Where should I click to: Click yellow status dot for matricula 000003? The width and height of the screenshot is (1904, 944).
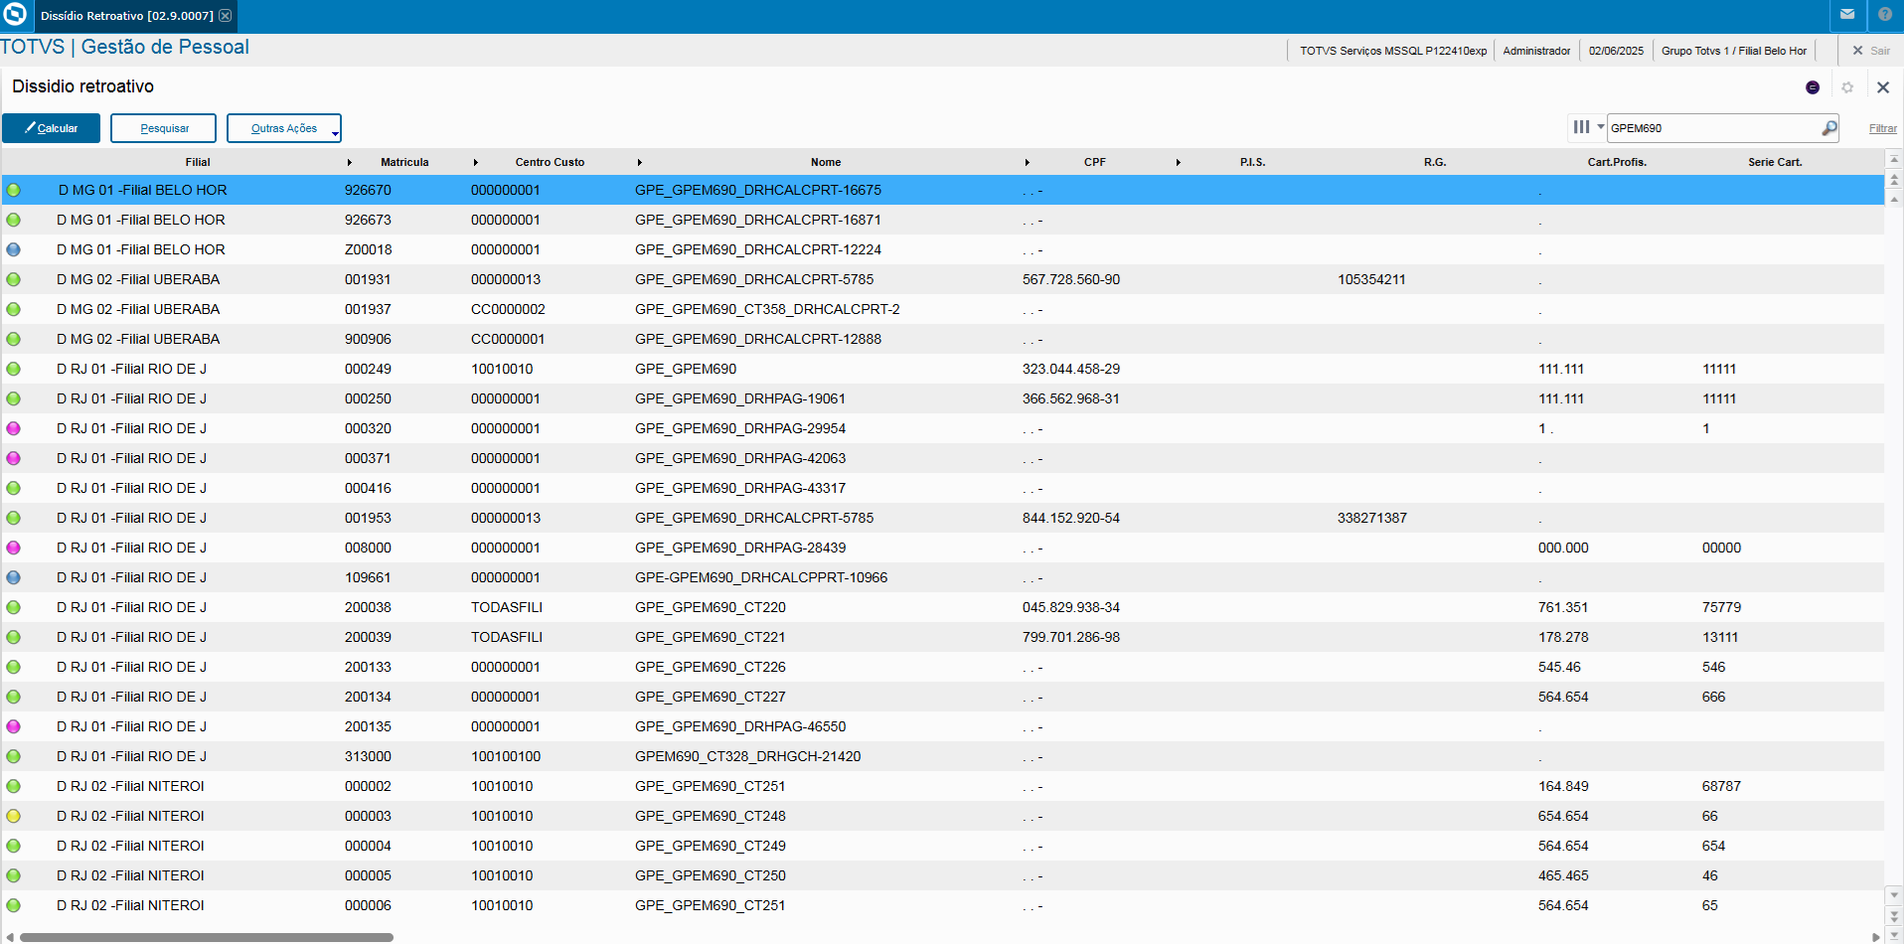click(13, 816)
